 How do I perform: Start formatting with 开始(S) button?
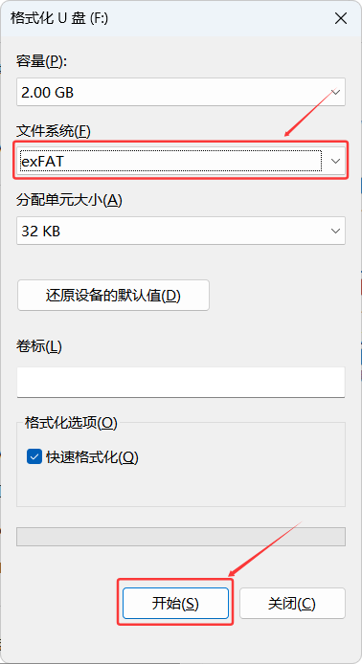[175, 604]
